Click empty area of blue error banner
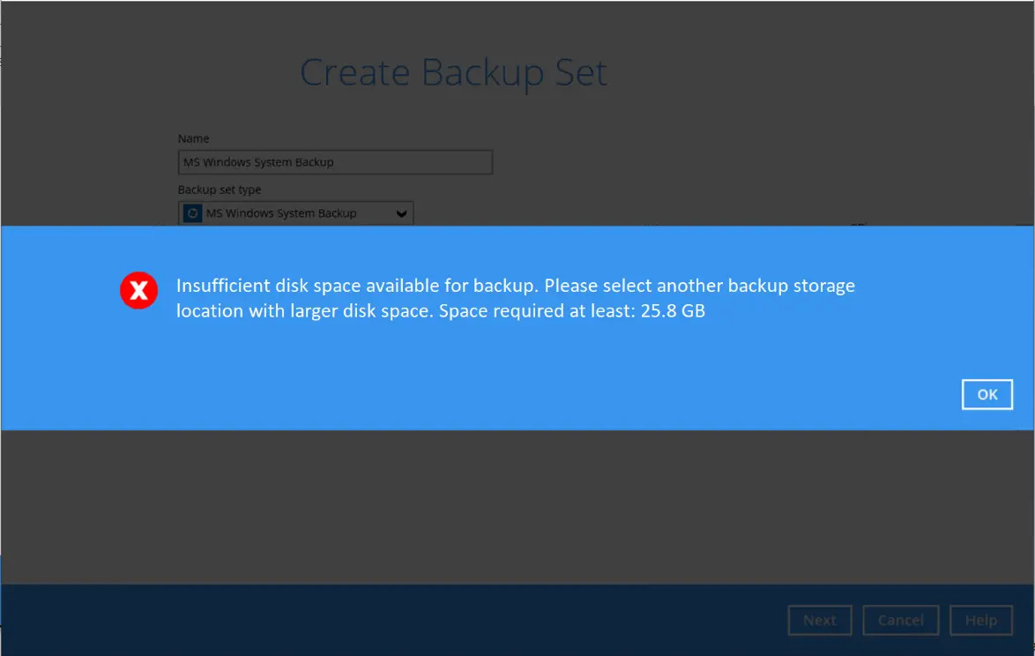1035x656 pixels. click(x=529, y=379)
